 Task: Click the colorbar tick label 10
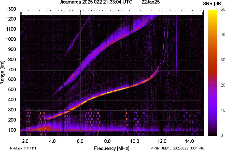click(x=223, y=110)
